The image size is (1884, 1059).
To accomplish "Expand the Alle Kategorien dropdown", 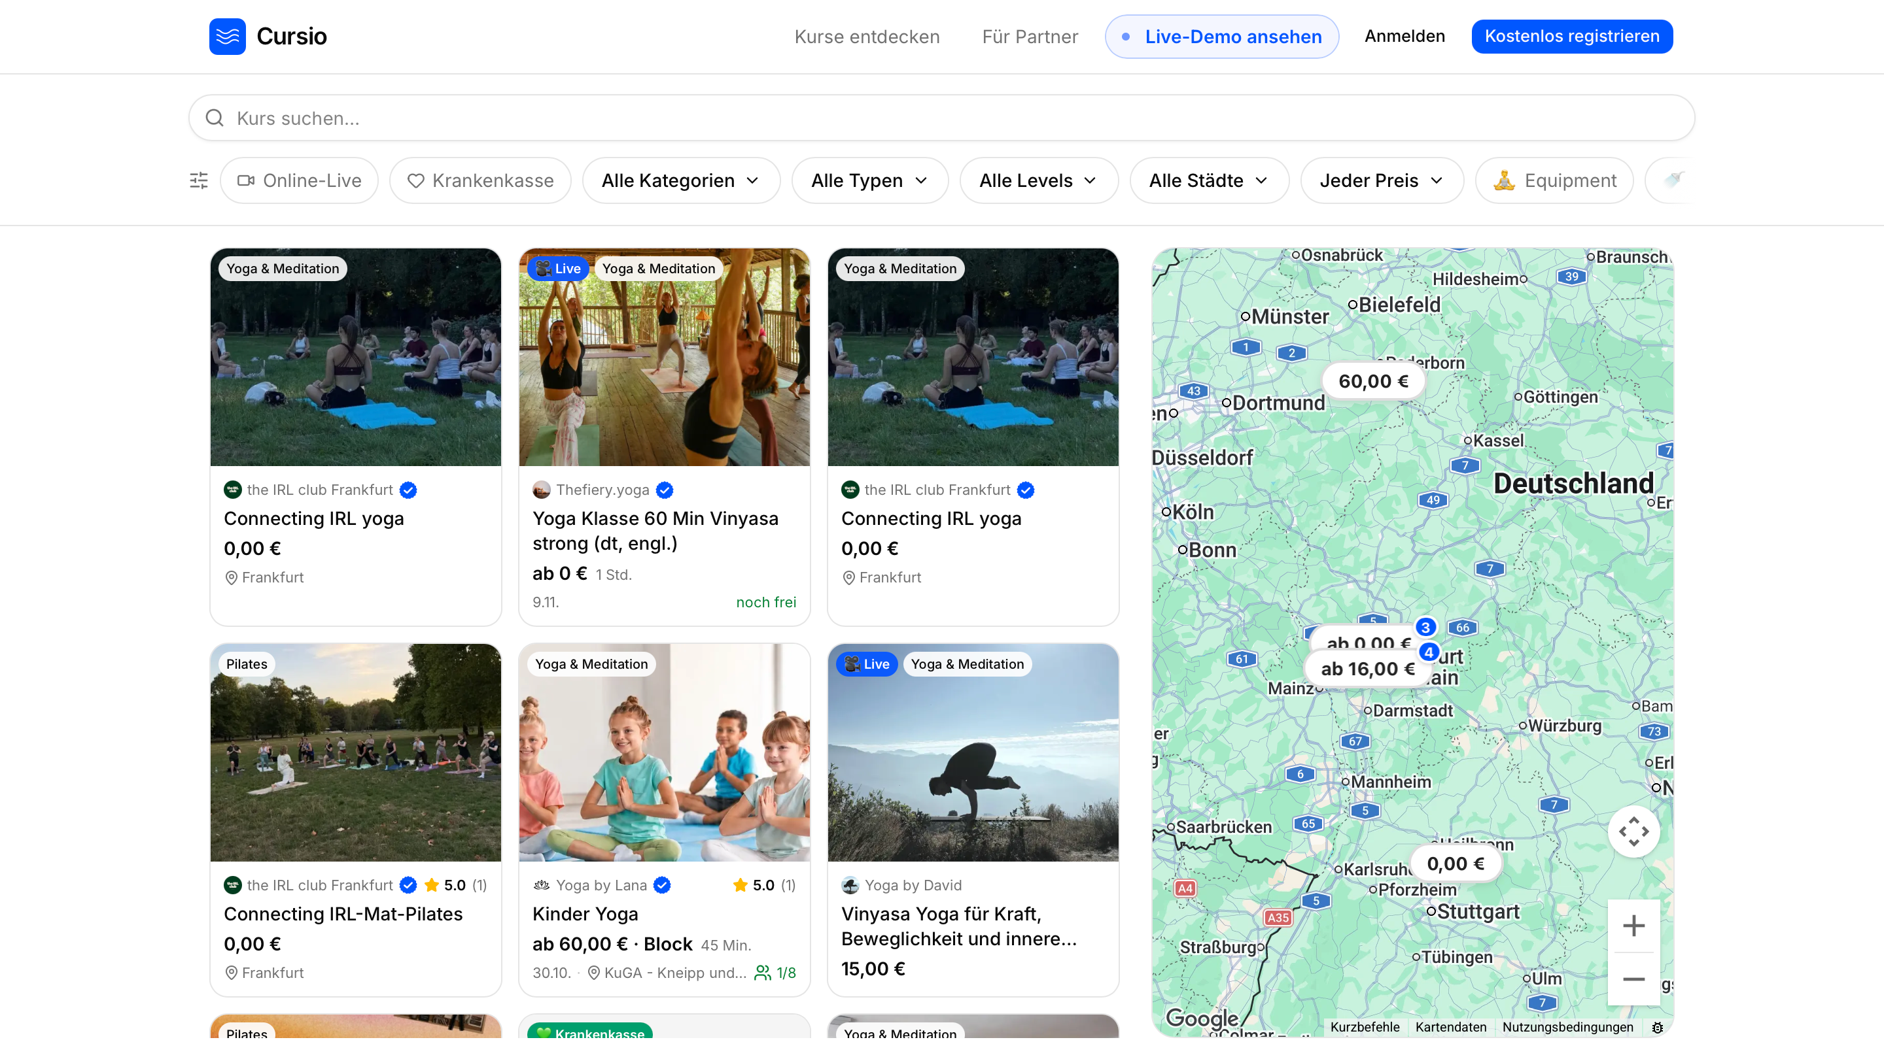I will [x=681, y=180].
